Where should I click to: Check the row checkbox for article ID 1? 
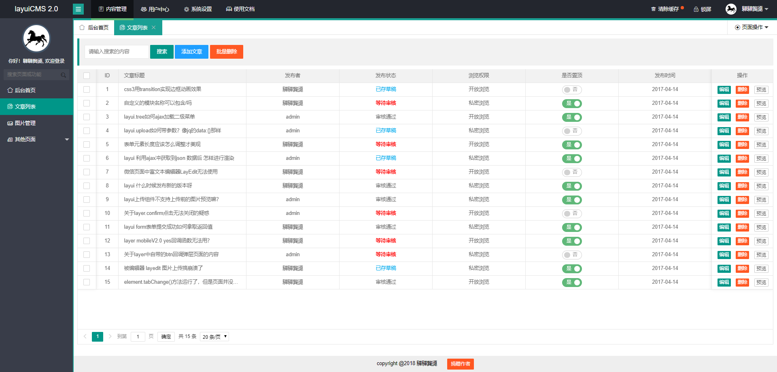tap(87, 89)
